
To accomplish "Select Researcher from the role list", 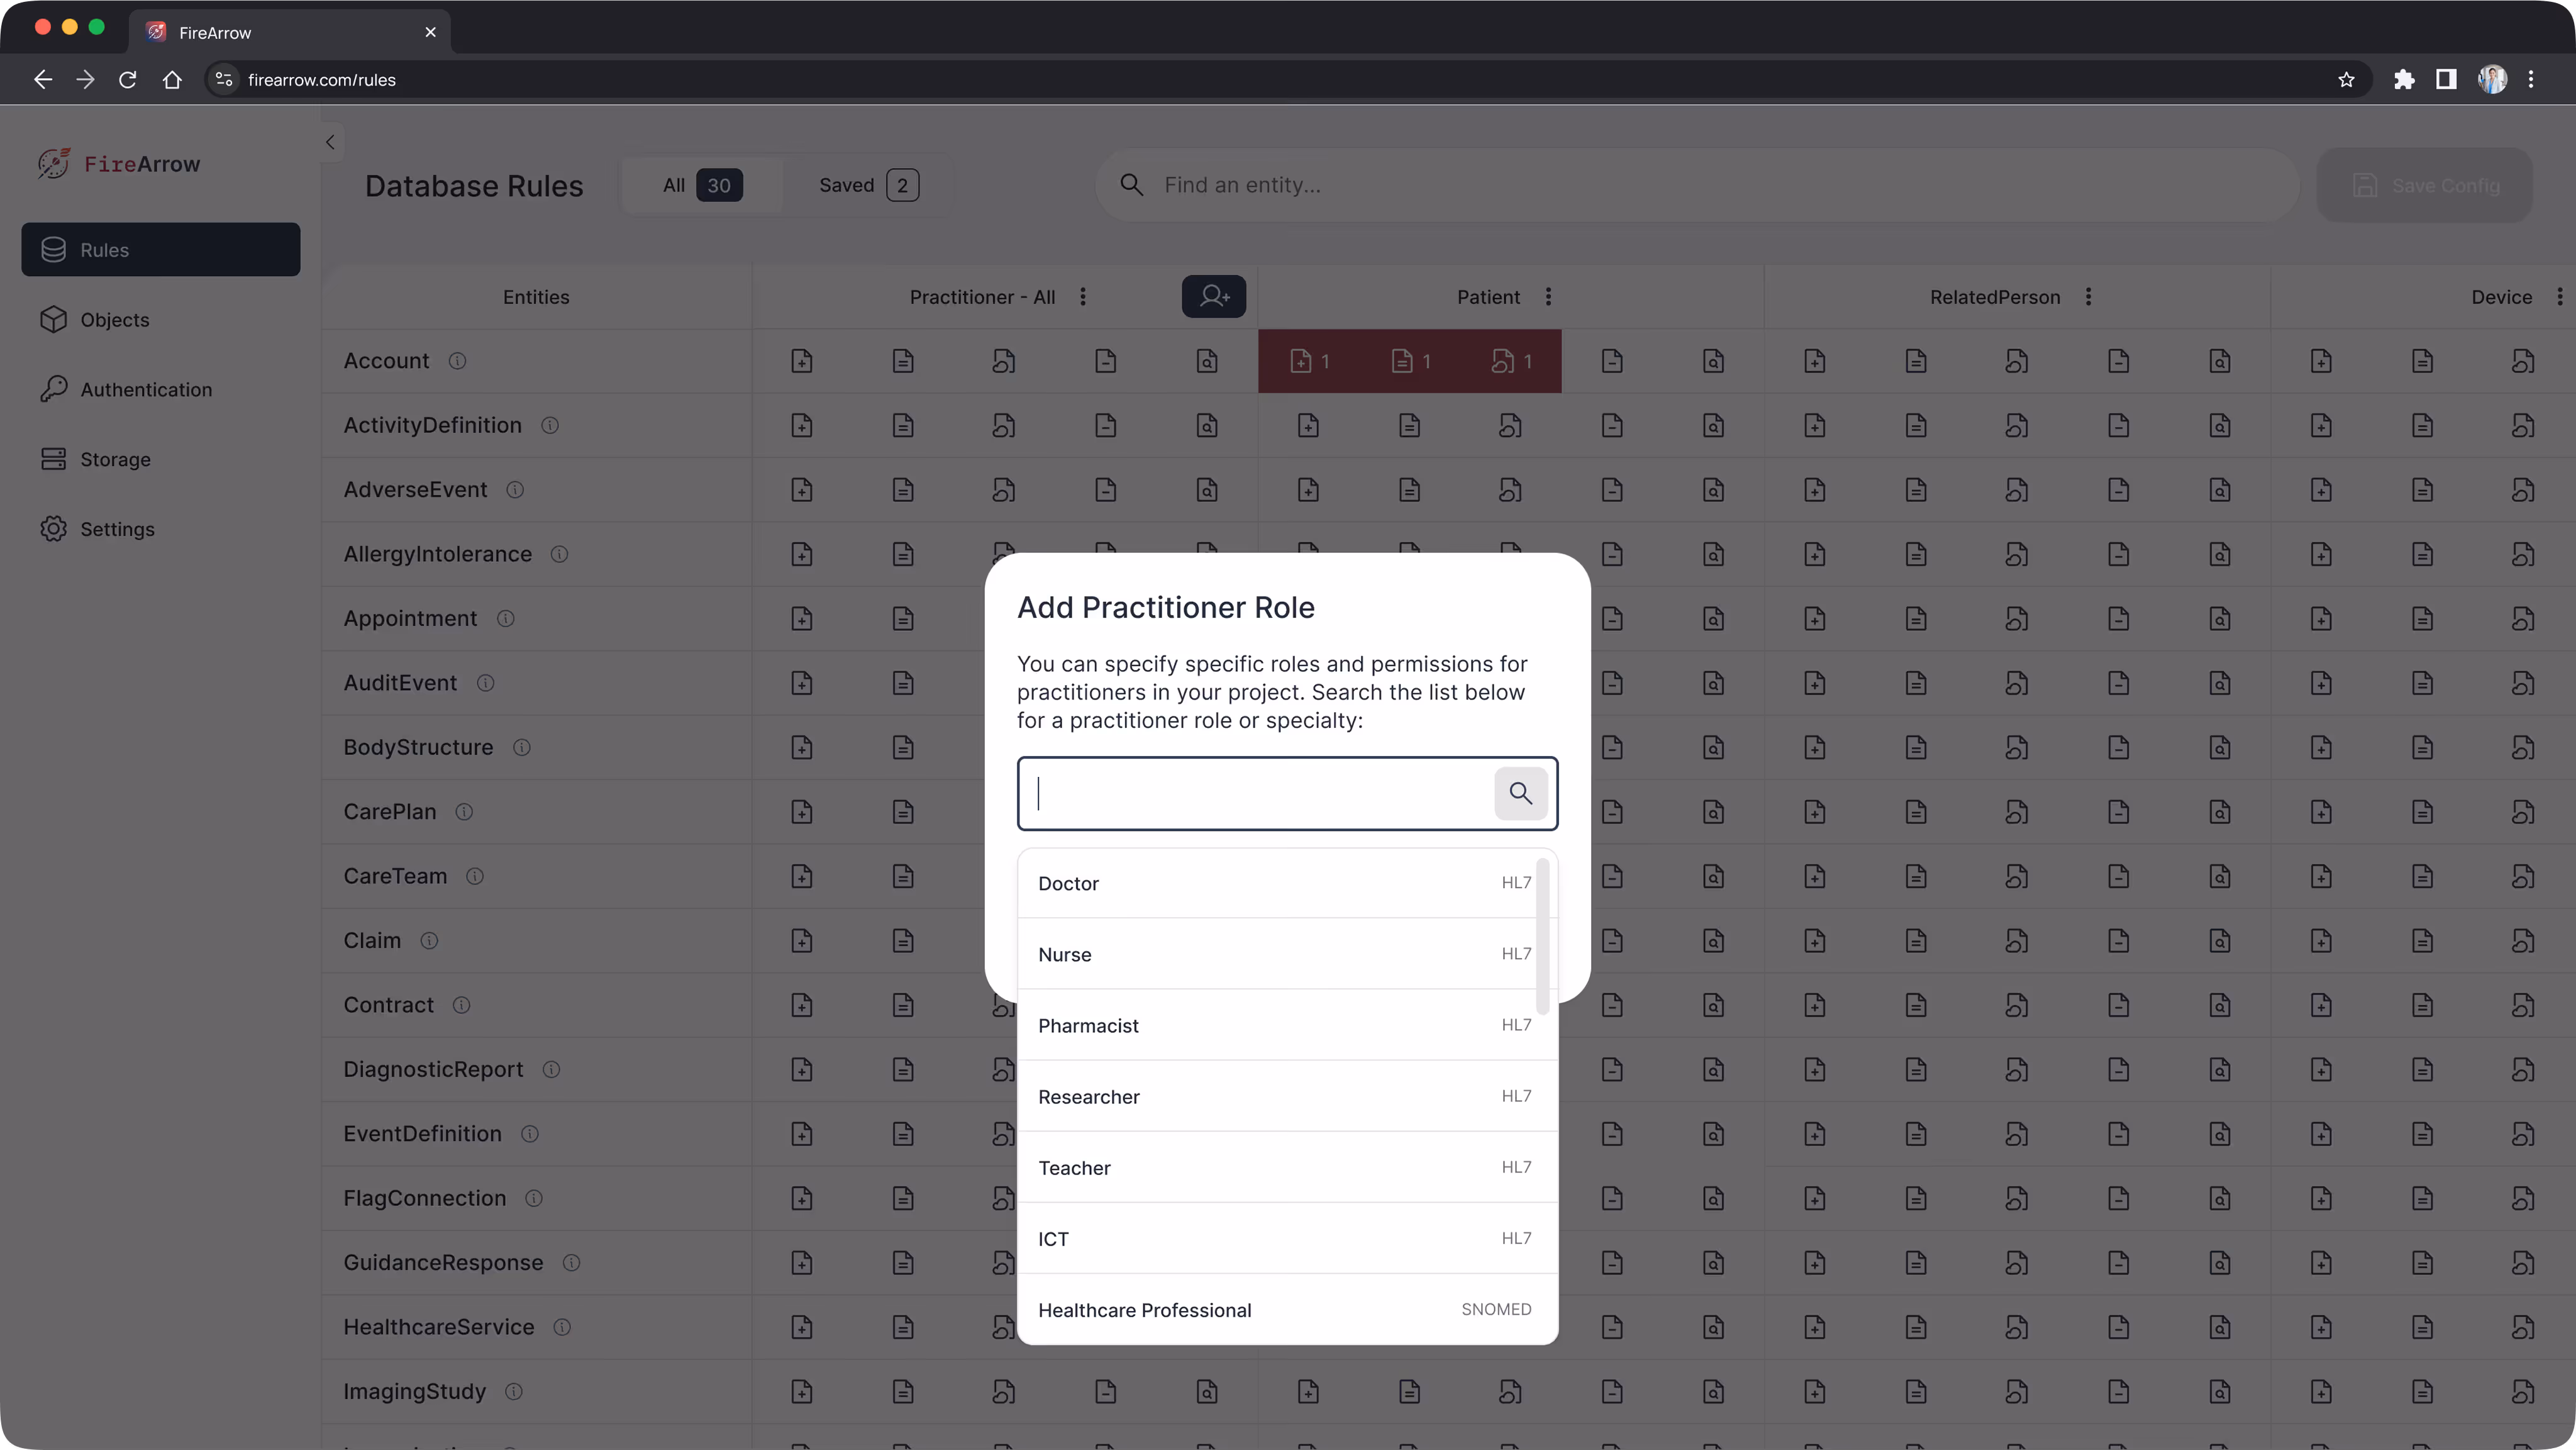I will (x=1287, y=1096).
